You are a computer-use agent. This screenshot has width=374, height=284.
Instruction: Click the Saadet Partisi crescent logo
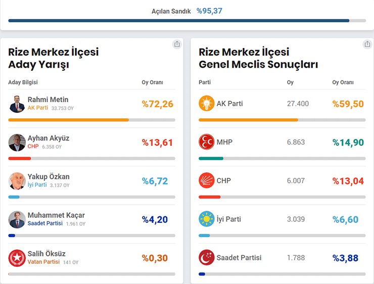point(207,258)
